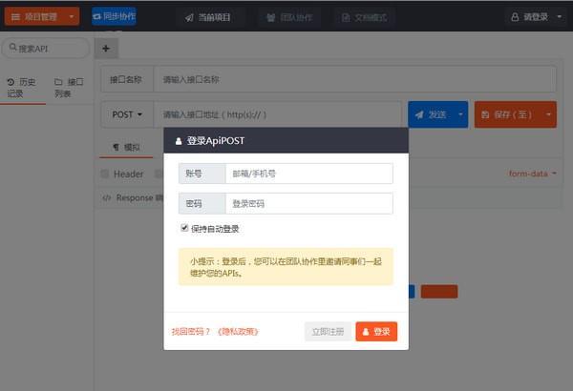
Task: Click the document icon on 文档模式
Action: pos(346,17)
